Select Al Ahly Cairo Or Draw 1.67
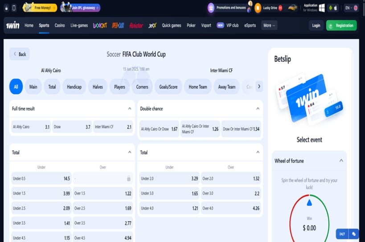 point(159,129)
